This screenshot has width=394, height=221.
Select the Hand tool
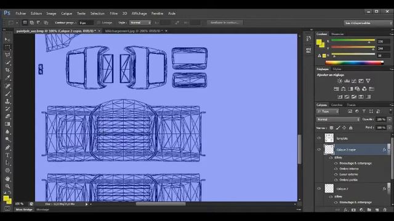7,179
